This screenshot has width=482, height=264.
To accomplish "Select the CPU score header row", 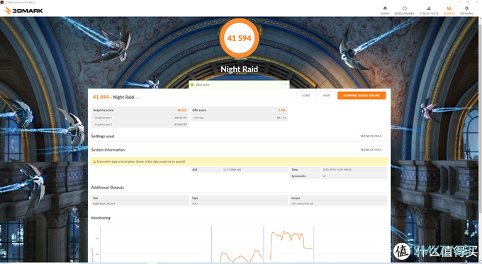I will coord(239,110).
